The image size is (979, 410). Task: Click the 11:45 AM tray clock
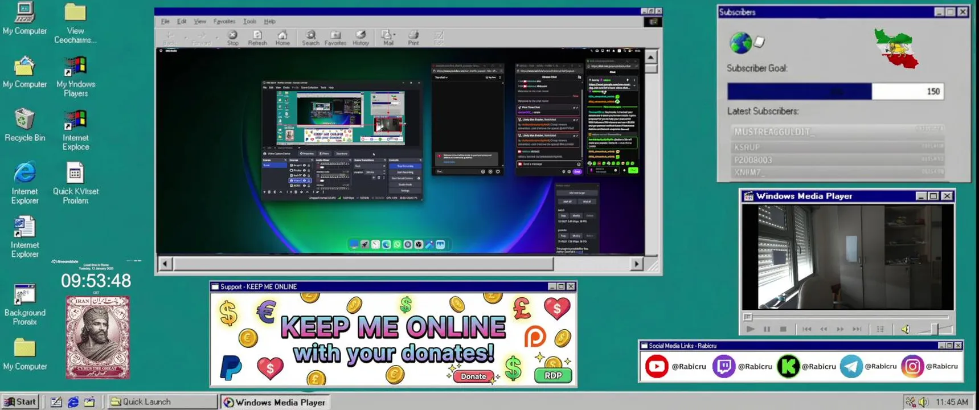pos(952,402)
